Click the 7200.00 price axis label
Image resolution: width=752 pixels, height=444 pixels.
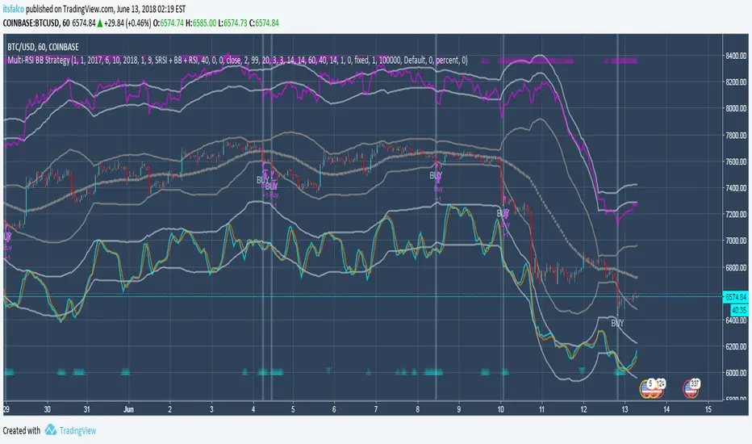736,214
